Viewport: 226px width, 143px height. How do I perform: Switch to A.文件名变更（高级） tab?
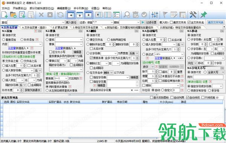pyautogui.click(x=34, y=27)
